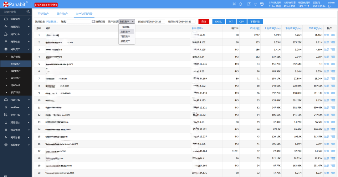Click the red 查询 button

(204, 22)
